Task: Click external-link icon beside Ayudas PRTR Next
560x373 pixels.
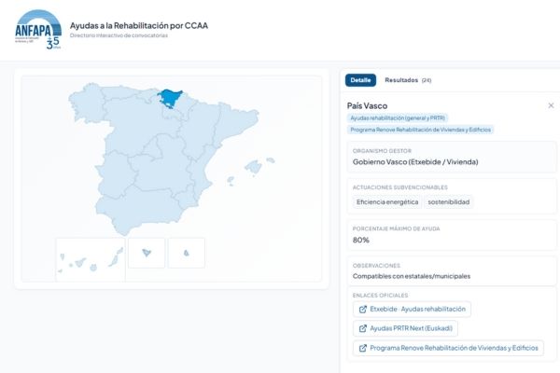Action: pos(363,329)
